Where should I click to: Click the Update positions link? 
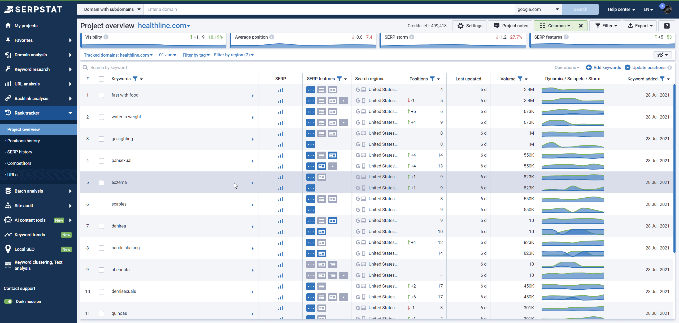pyautogui.click(x=648, y=67)
